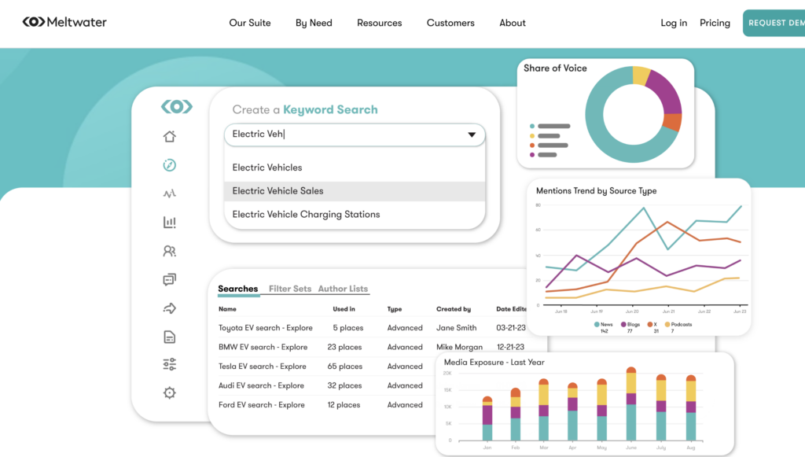Expand the keyword search dropdown arrow

pyautogui.click(x=472, y=135)
